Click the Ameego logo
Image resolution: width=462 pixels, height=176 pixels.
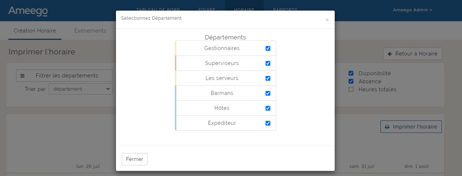coord(28,11)
